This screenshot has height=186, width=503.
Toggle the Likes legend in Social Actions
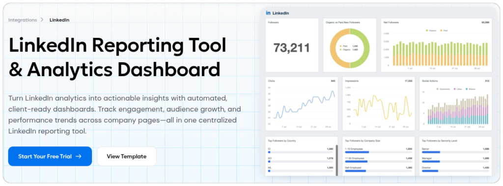tap(458, 89)
